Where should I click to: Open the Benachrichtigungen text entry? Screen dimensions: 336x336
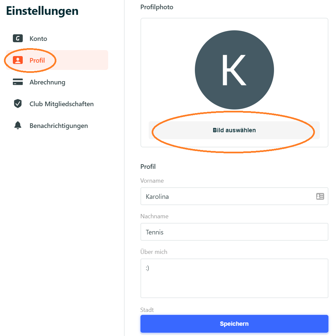(59, 126)
